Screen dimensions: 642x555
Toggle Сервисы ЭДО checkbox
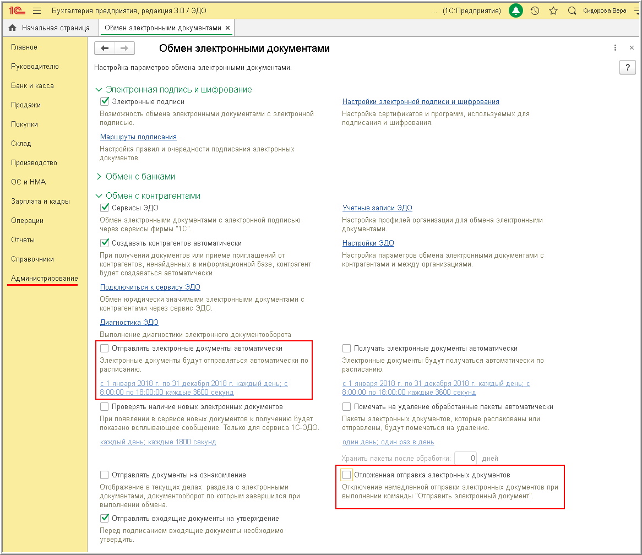tap(105, 208)
